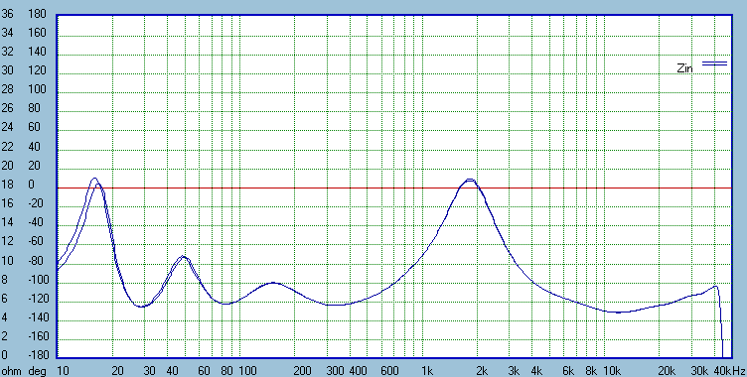747x377 pixels.
Task: Select the '10k' frequency axis label
Action: point(612,371)
